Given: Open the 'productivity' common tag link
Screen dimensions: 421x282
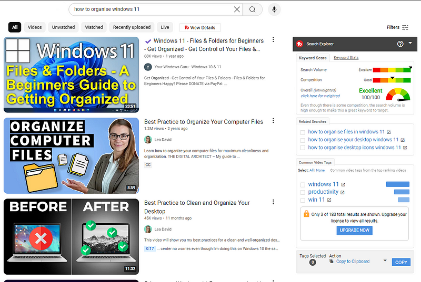Looking at the screenshot, I should pyautogui.click(x=323, y=192).
